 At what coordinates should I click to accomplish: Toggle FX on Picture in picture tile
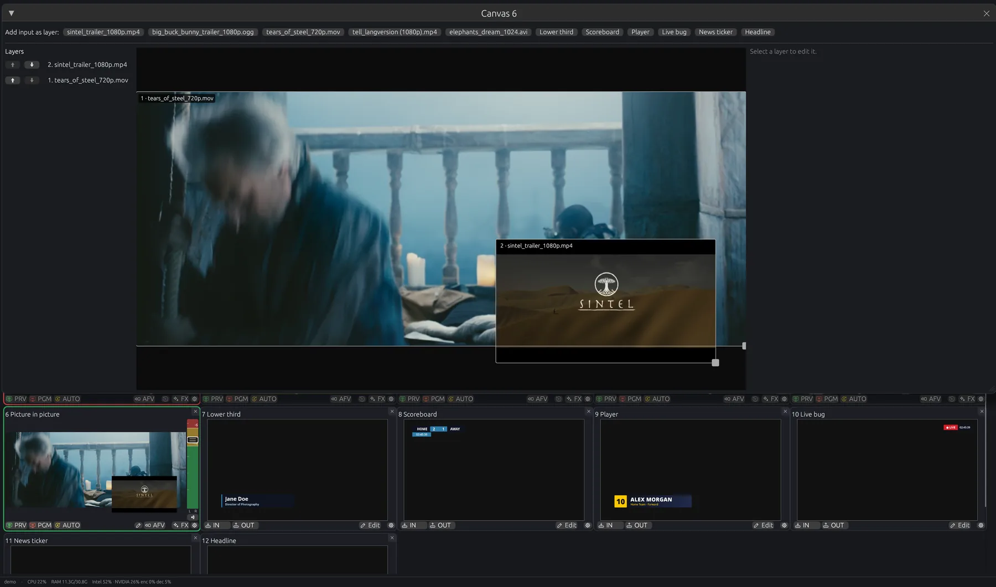click(x=180, y=525)
